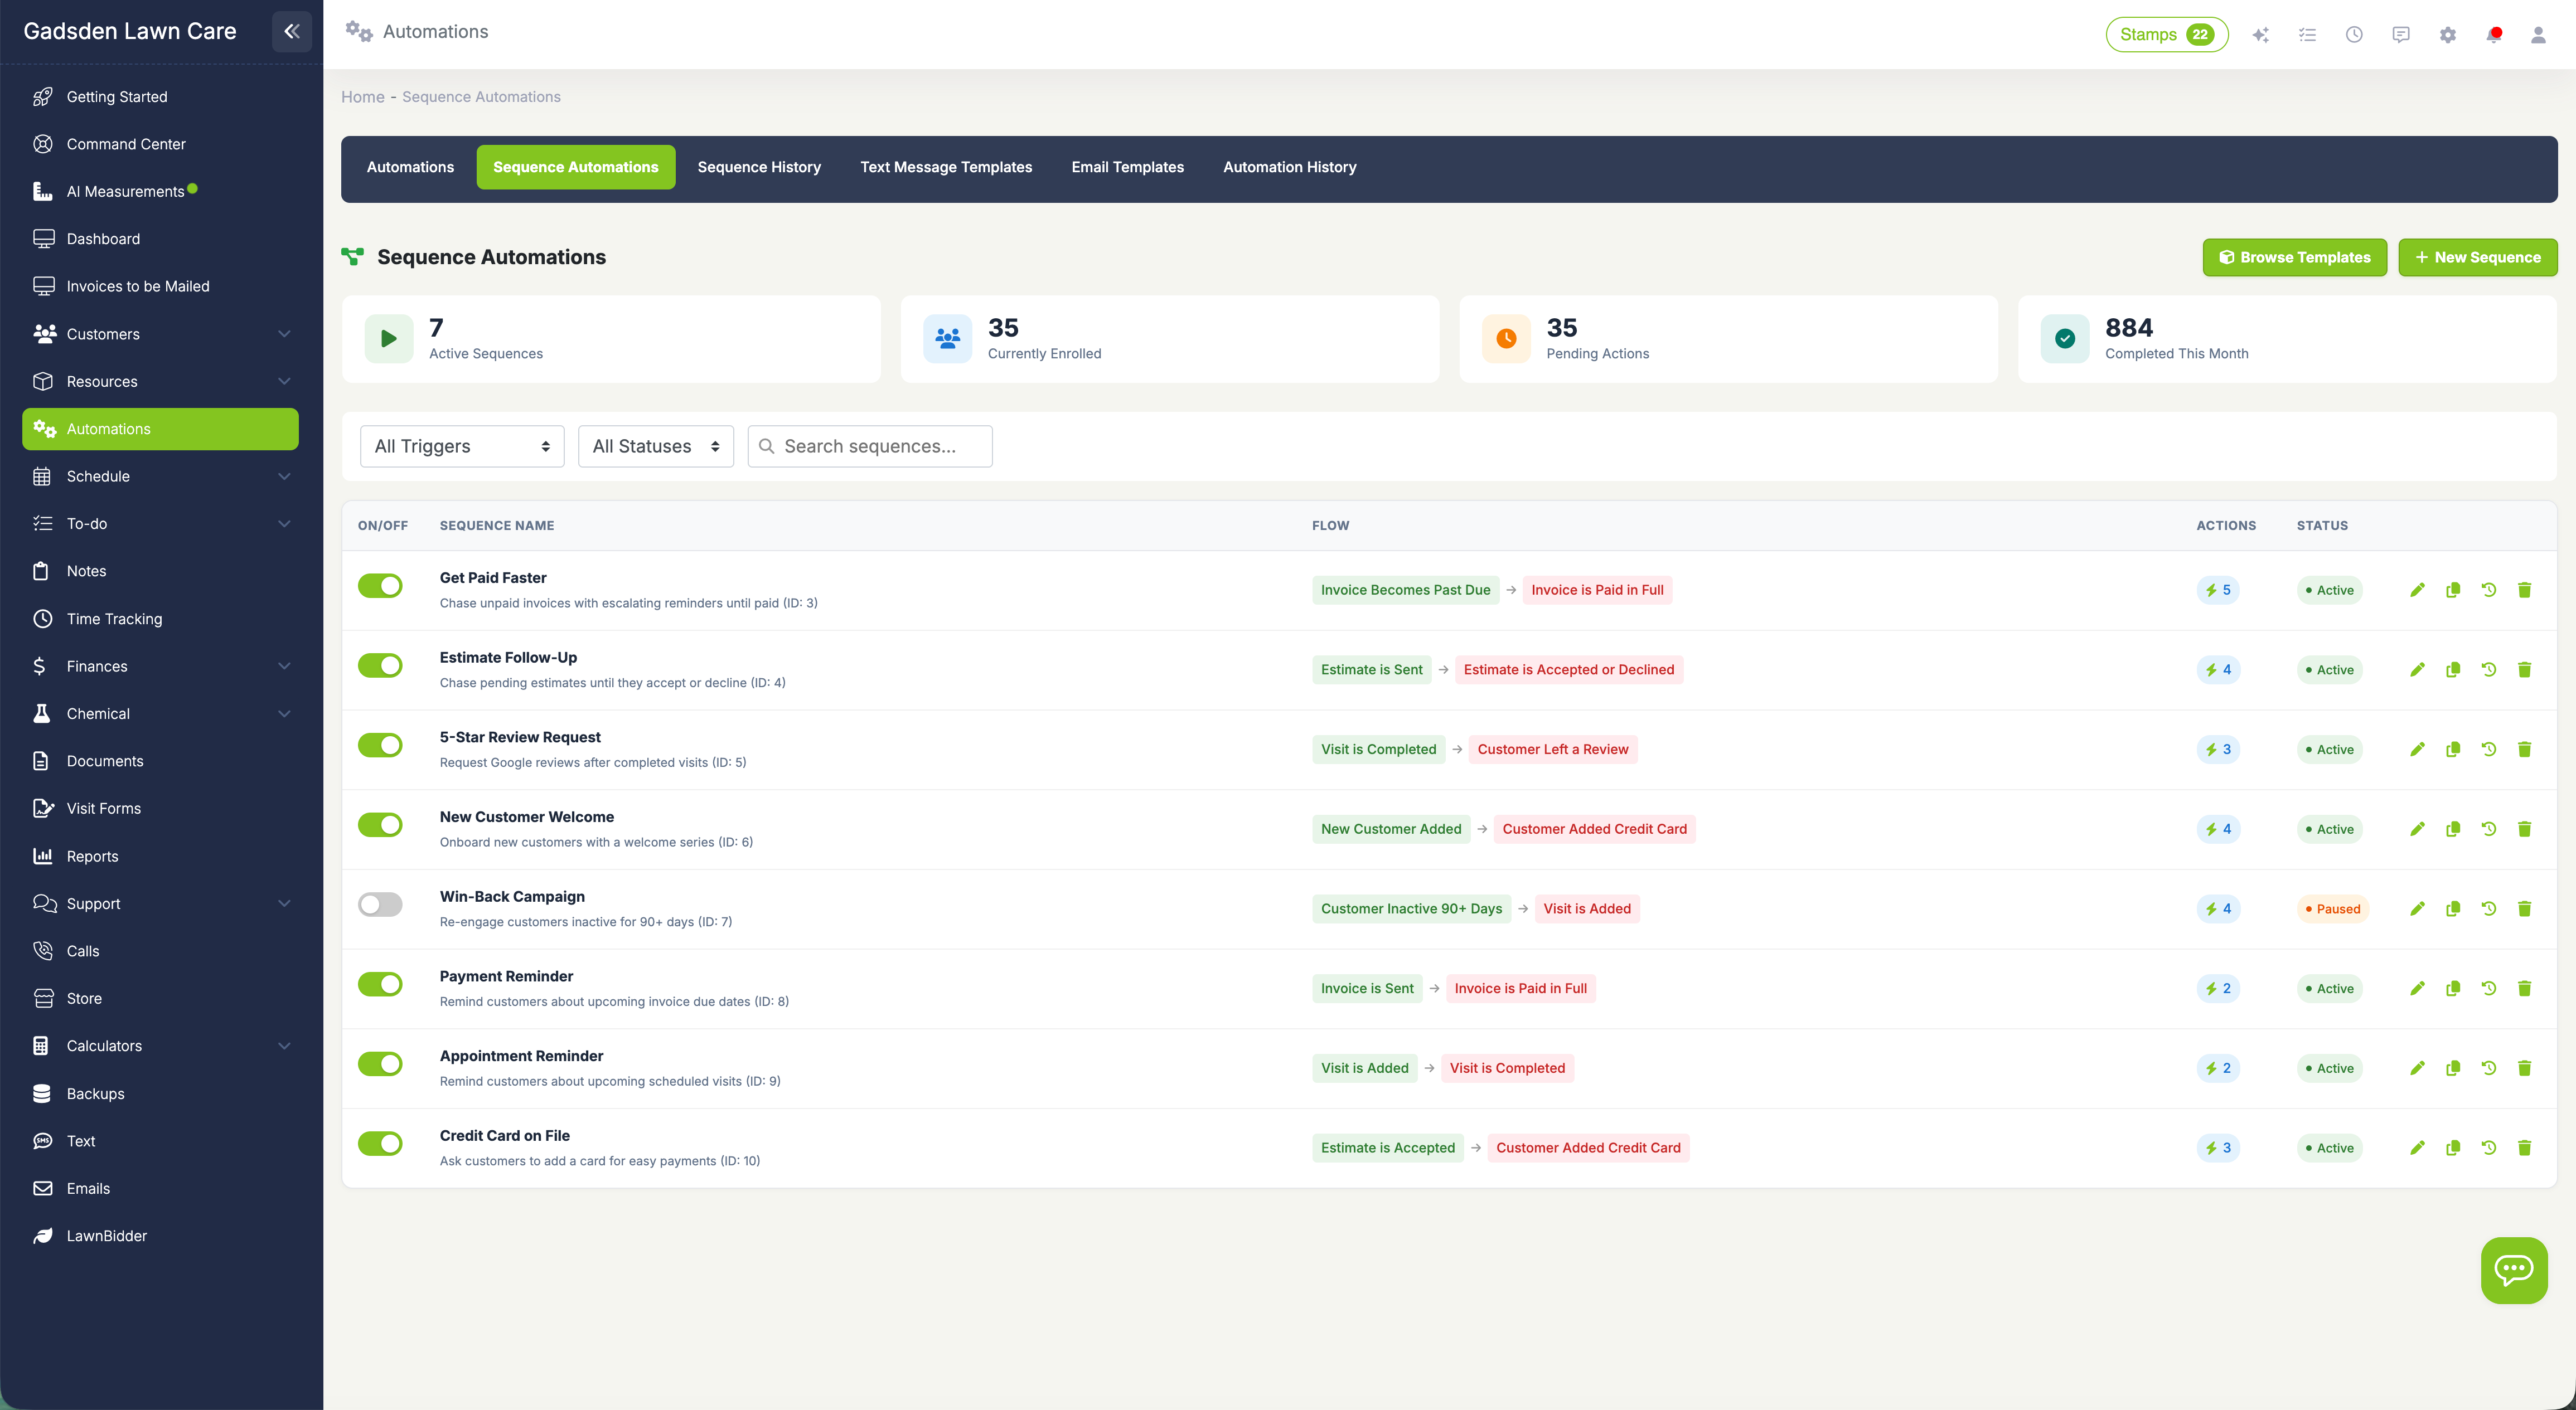The height and width of the screenshot is (1410, 2576).
Task: Click the Browse Templates button
Action: coord(2294,257)
